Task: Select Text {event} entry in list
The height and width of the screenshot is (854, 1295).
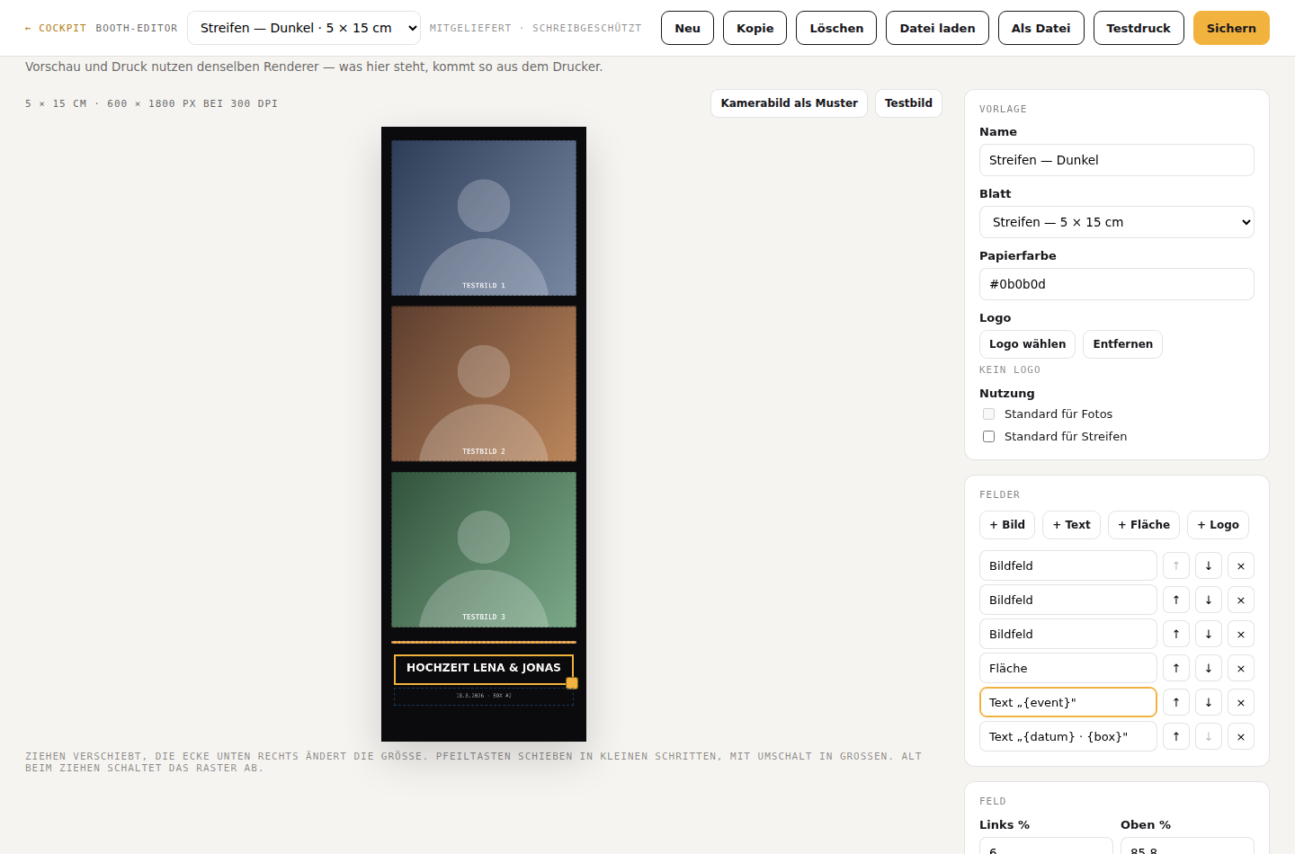Action: coord(1067,702)
